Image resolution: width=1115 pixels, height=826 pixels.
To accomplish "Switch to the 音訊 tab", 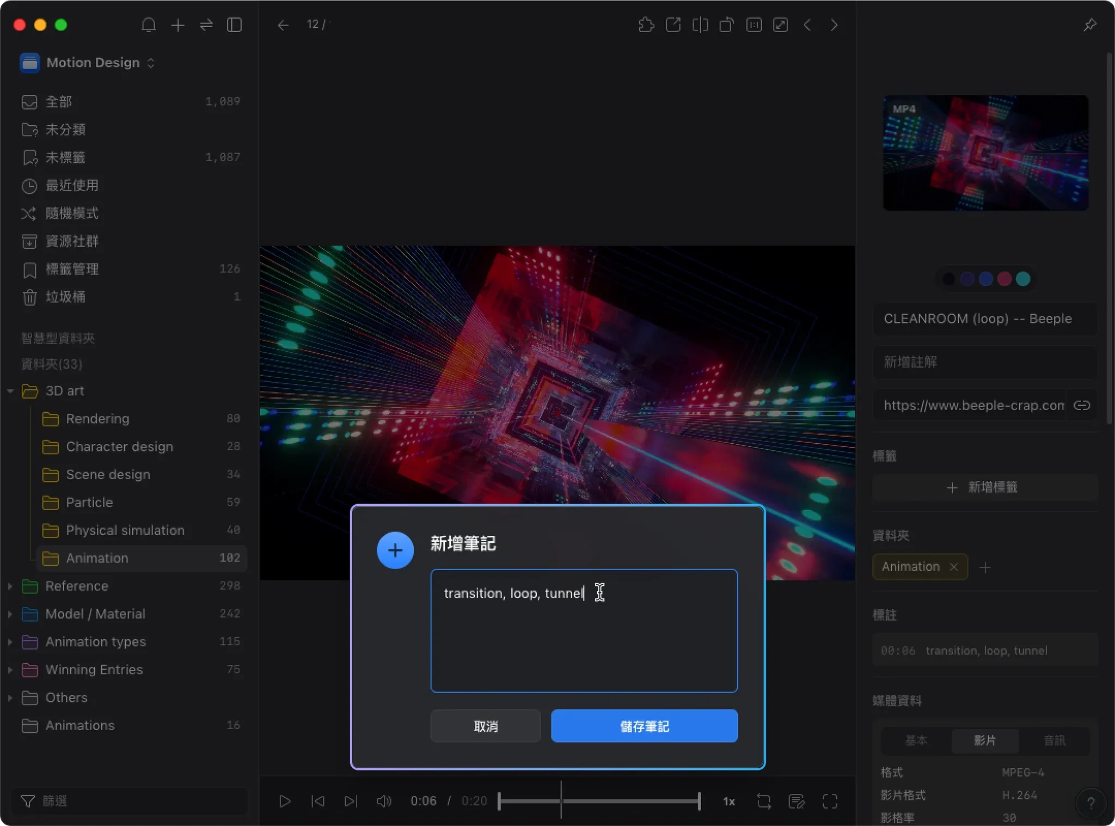I will click(x=1055, y=741).
